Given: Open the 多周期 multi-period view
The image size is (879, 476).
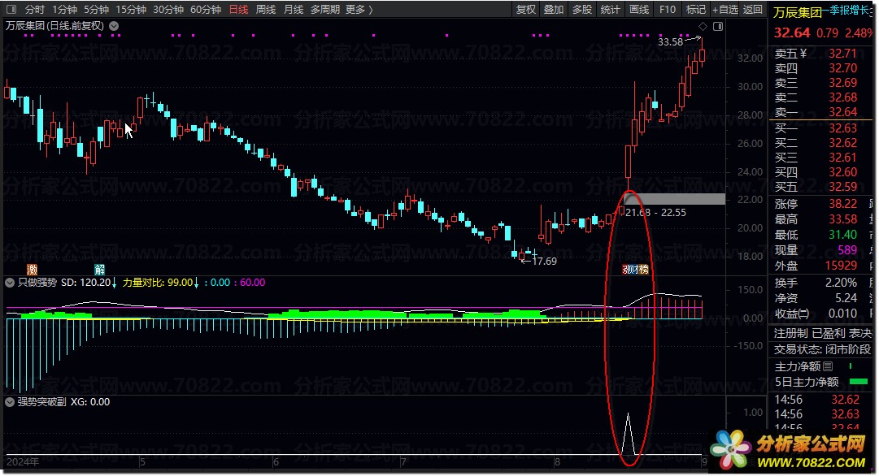Looking at the screenshot, I should [325, 10].
